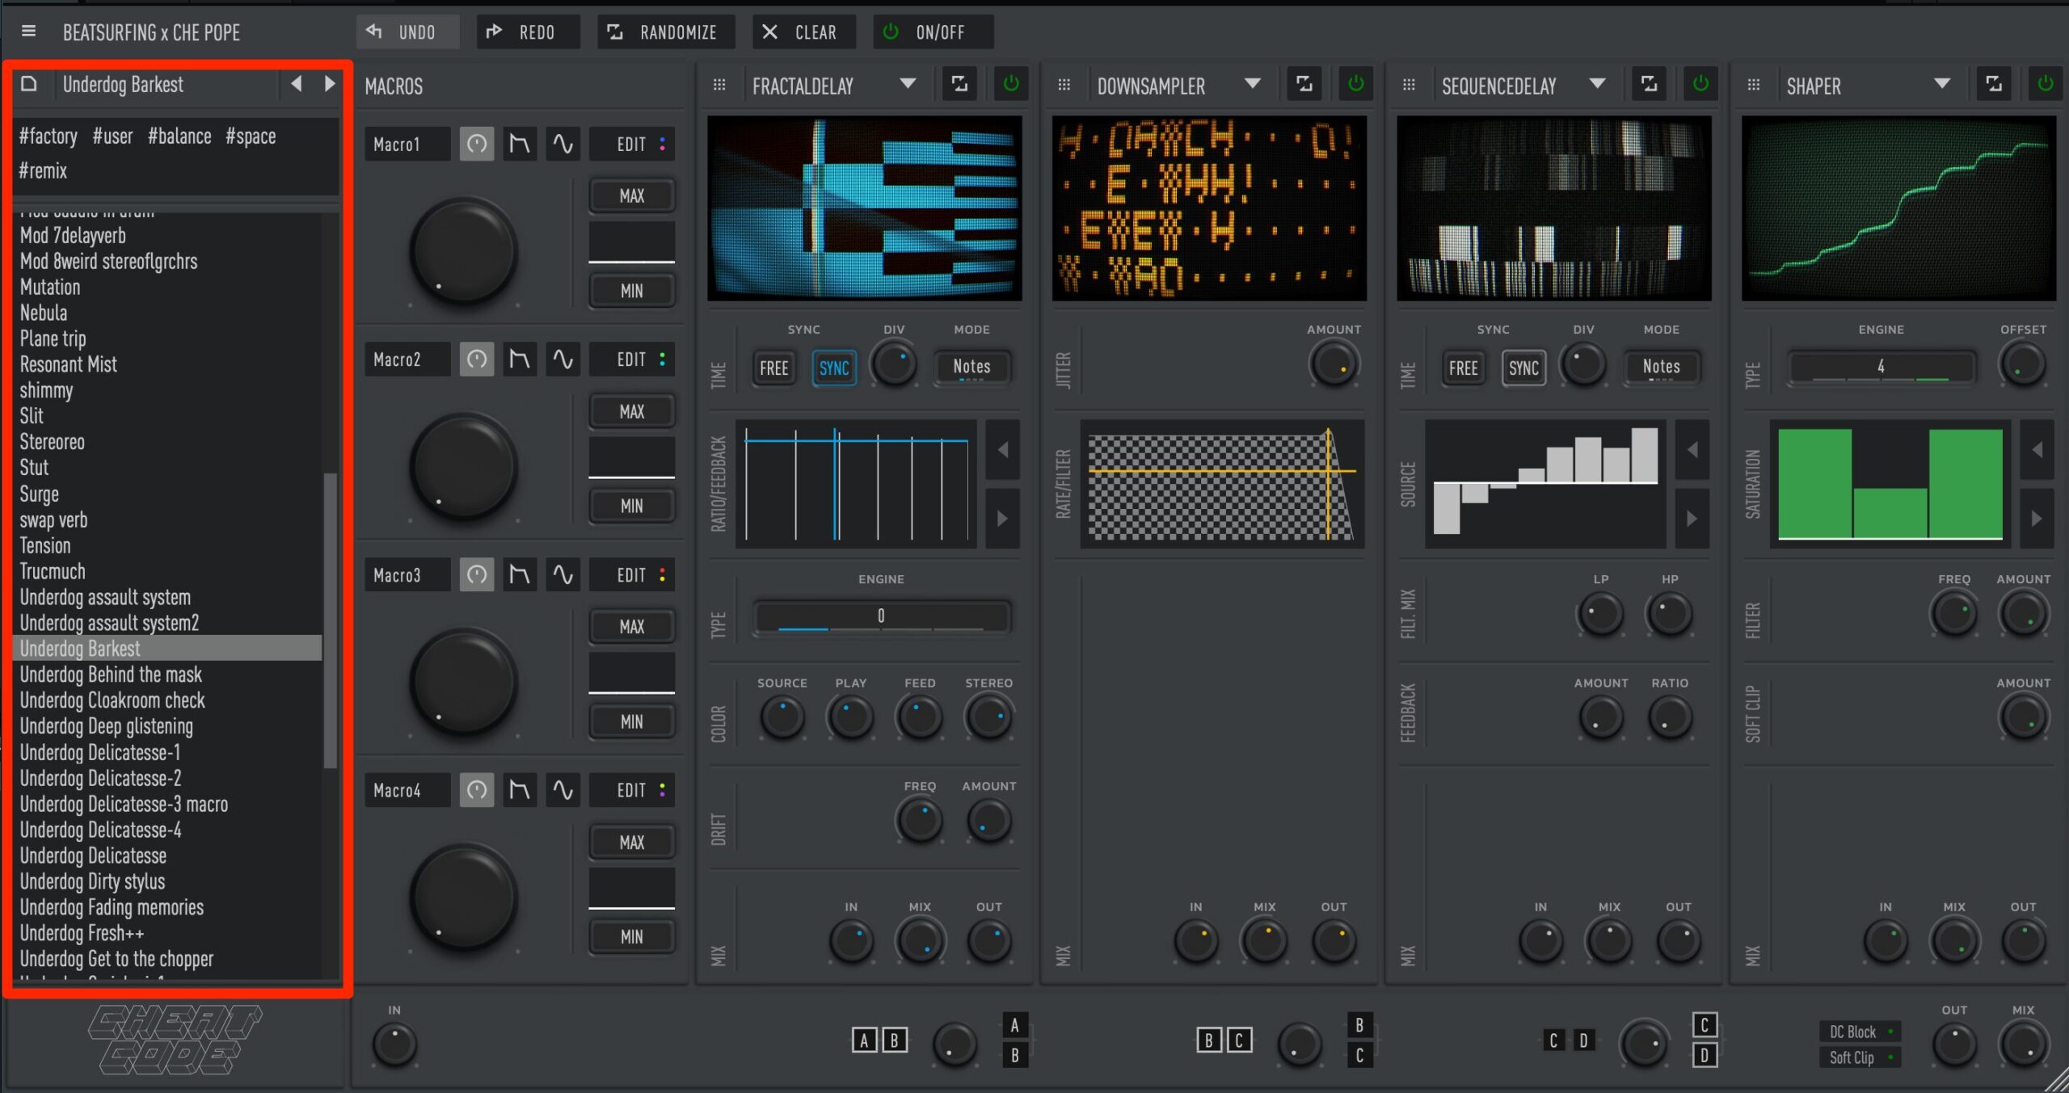The height and width of the screenshot is (1093, 2069).
Task: Click source left arrow in SEQUENCEDELAY
Action: click(x=1692, y=449)
